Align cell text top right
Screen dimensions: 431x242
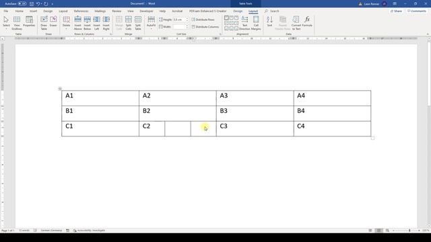pos(236,18)
